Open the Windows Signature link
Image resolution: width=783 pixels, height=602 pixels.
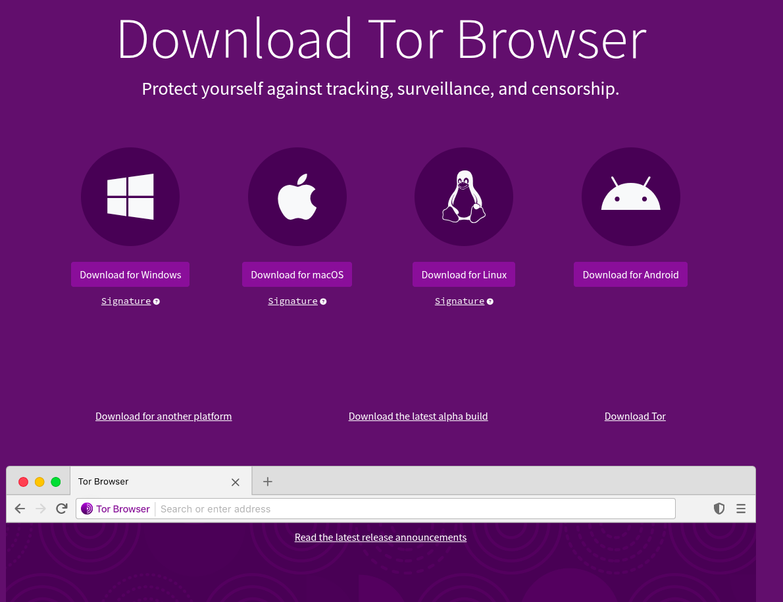(126, 301)
